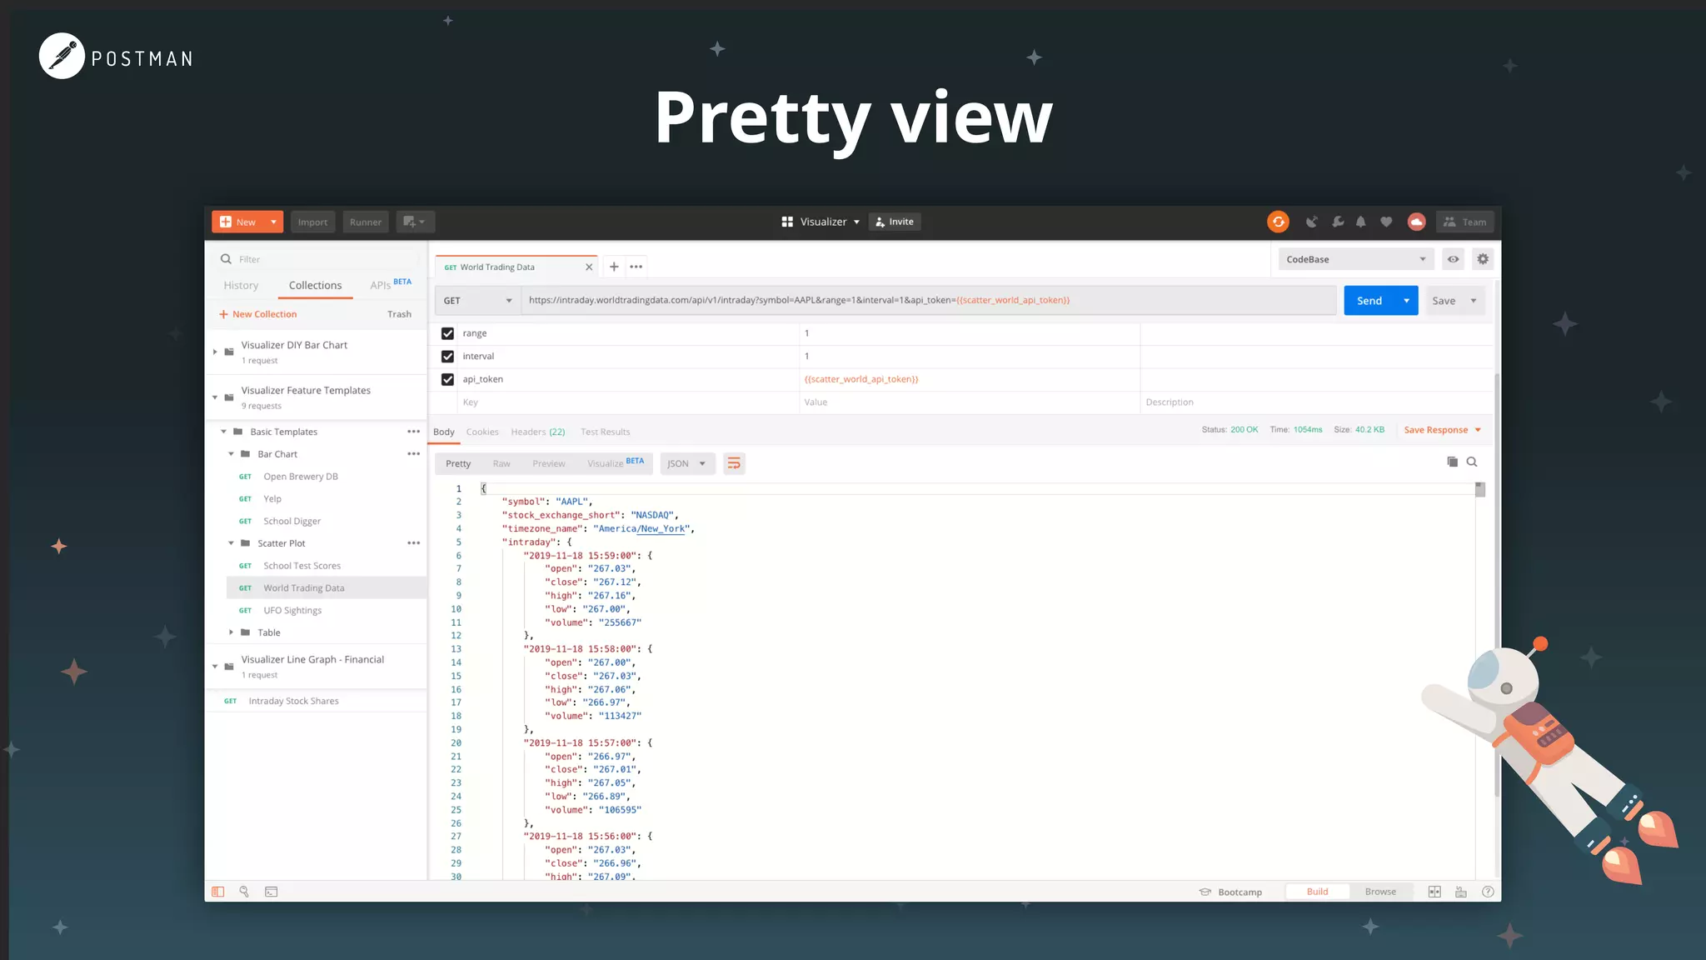Open the notifications bell icon
The height and width of the screenshot is (960, 1706).
click(1360, 222)
